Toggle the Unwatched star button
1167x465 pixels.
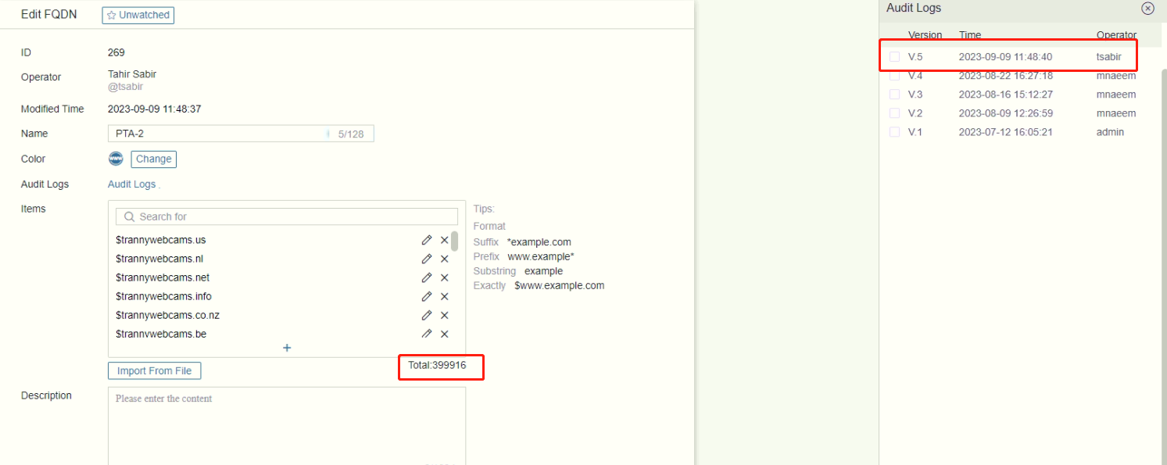[138, 15]
